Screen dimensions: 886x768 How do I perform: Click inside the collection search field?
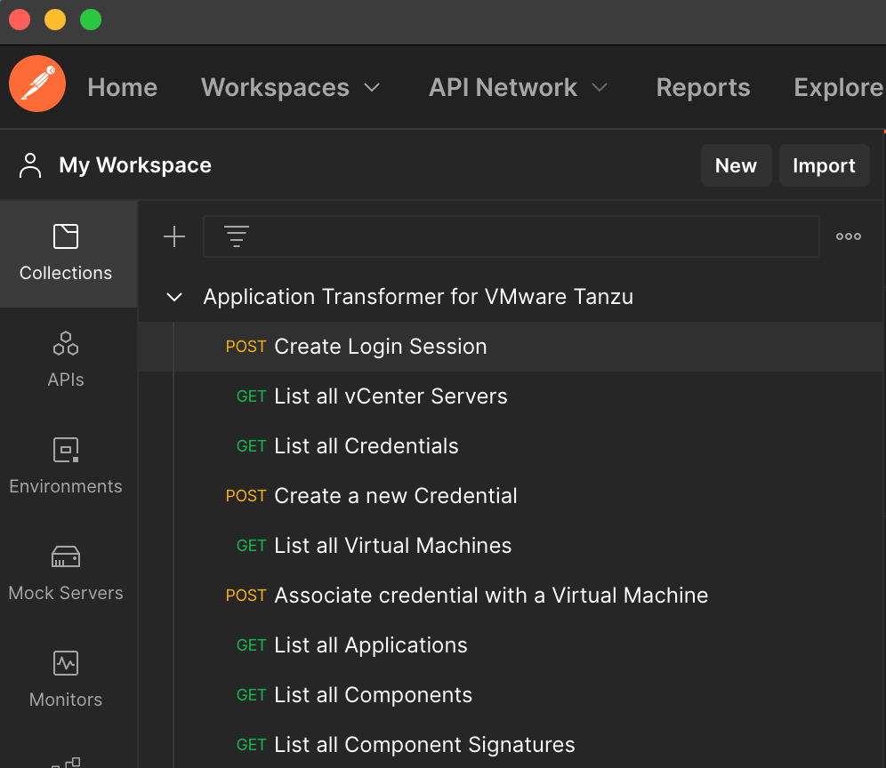(511, 236)
